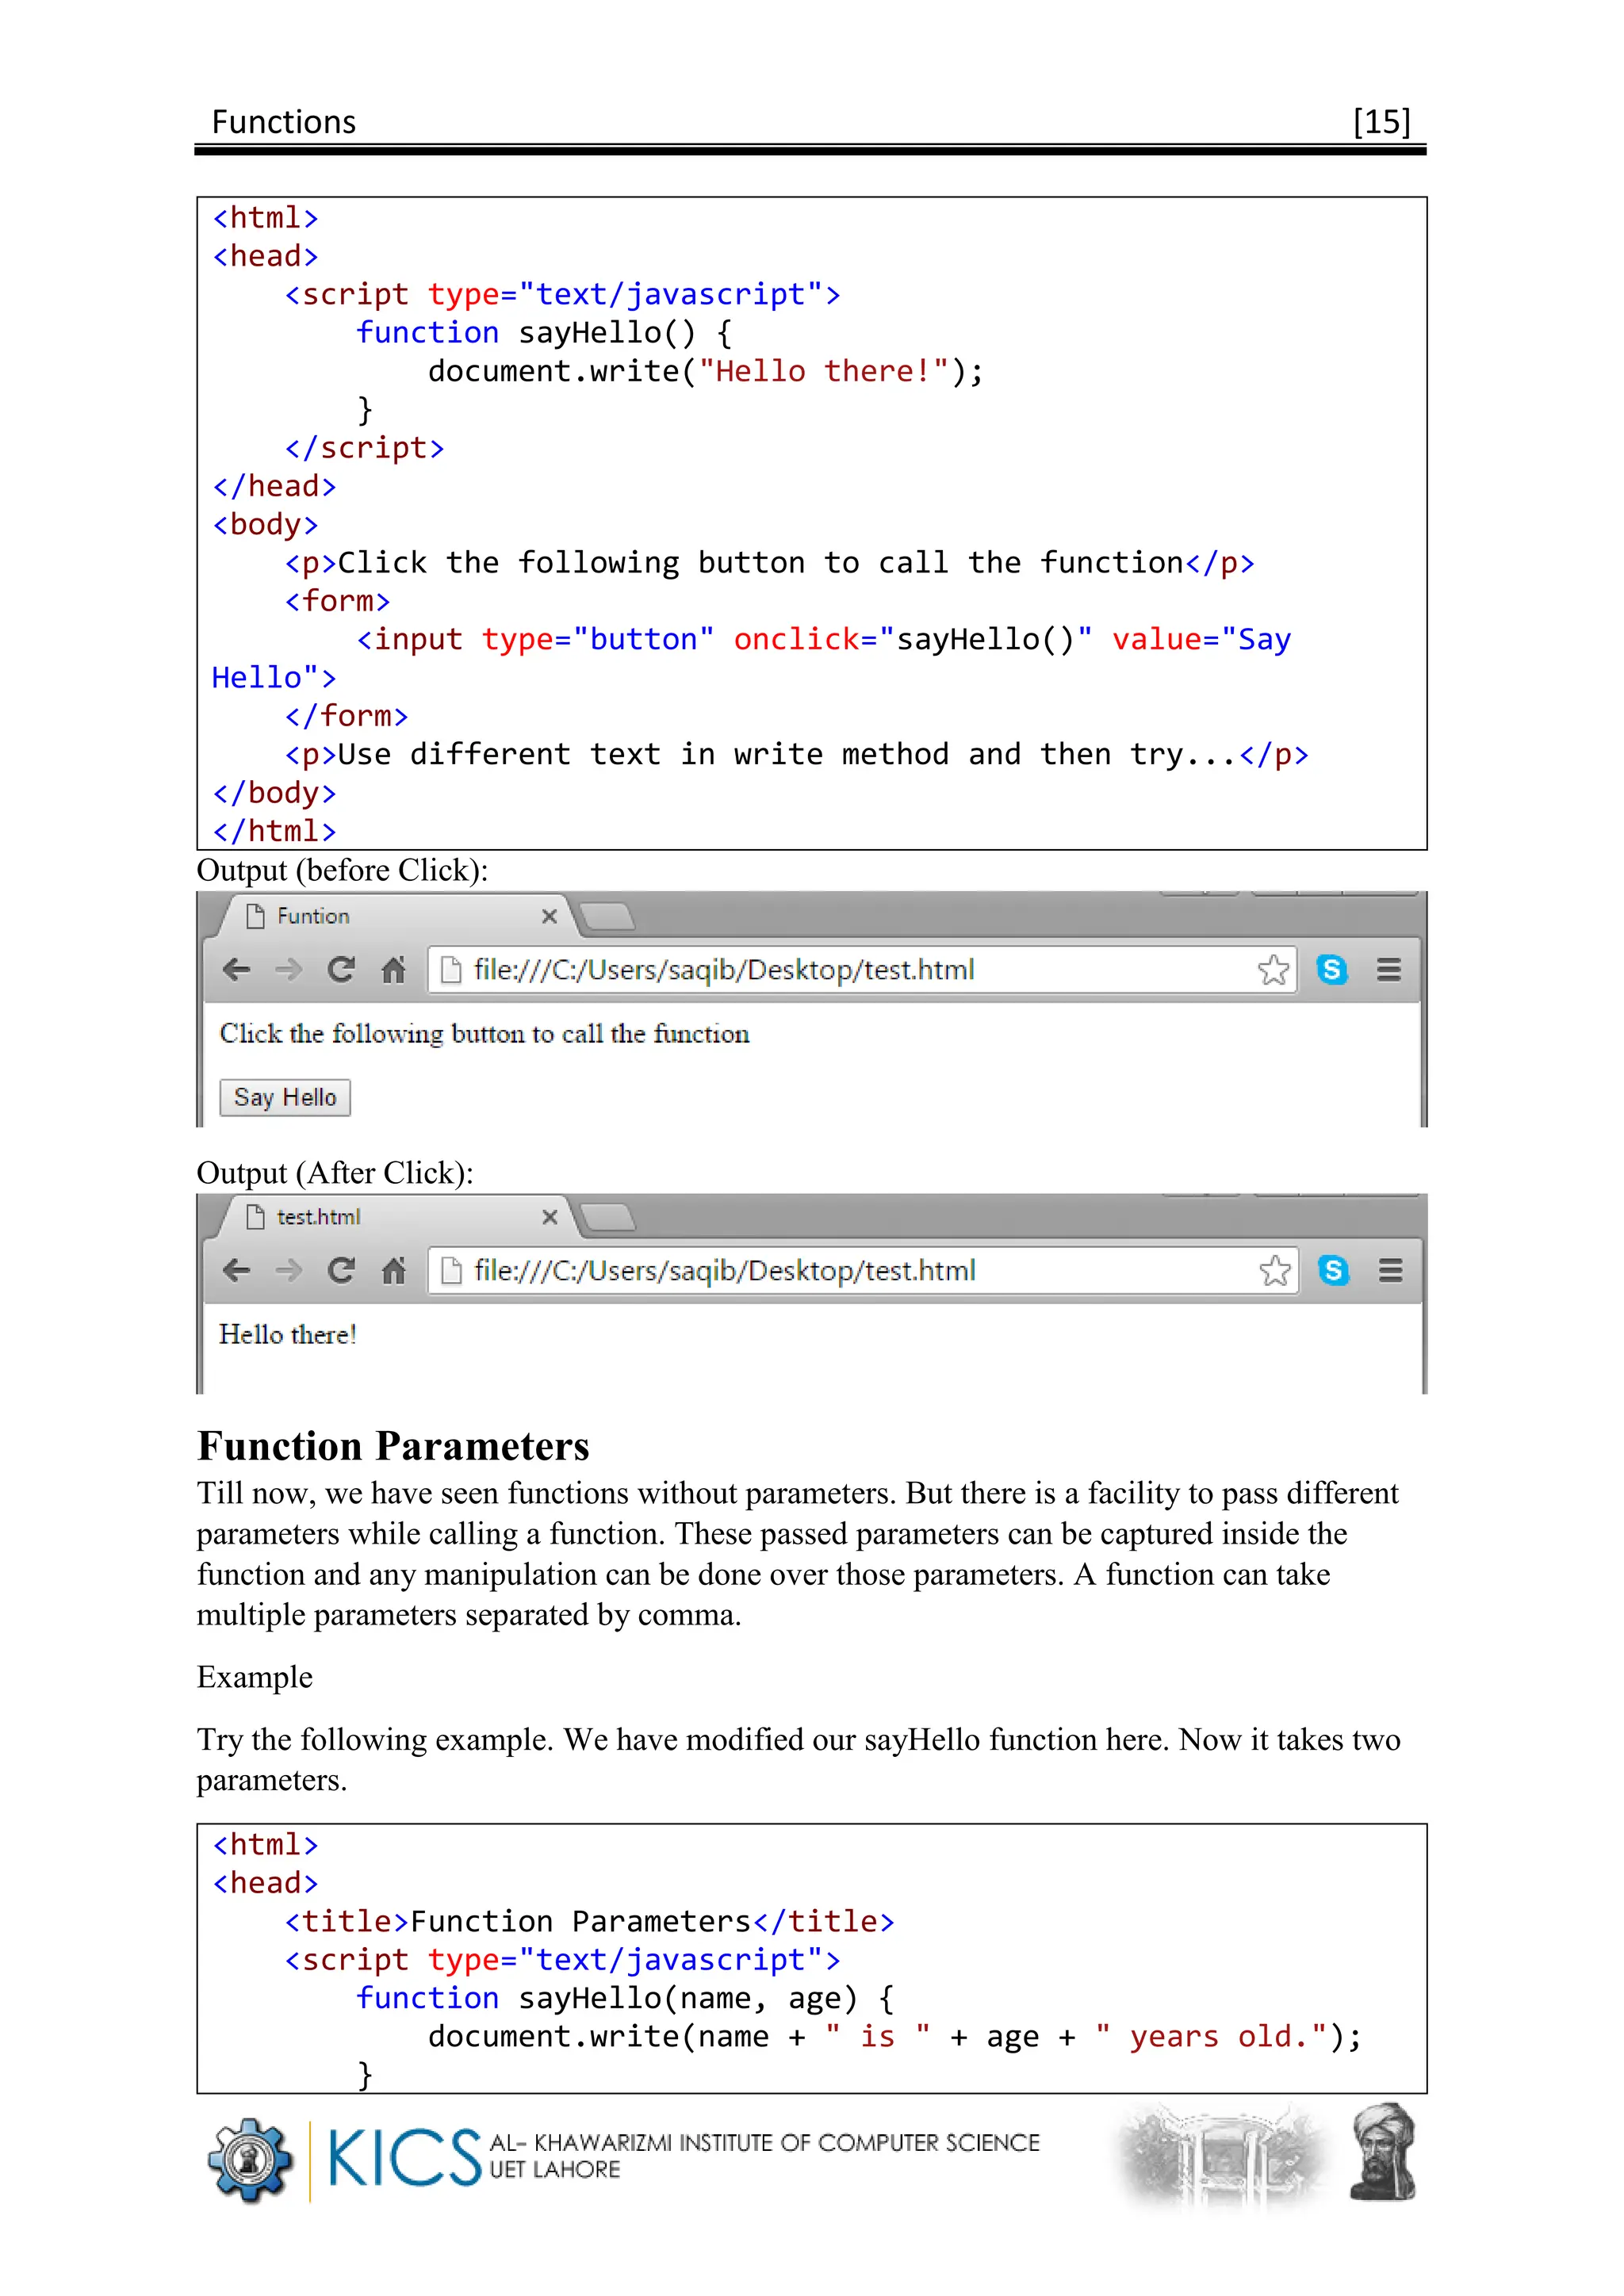Click back arrow in the test.html tab's browser
Screen dimensions: 1624x2296
pyautogui.click(x=236, y=1270)
